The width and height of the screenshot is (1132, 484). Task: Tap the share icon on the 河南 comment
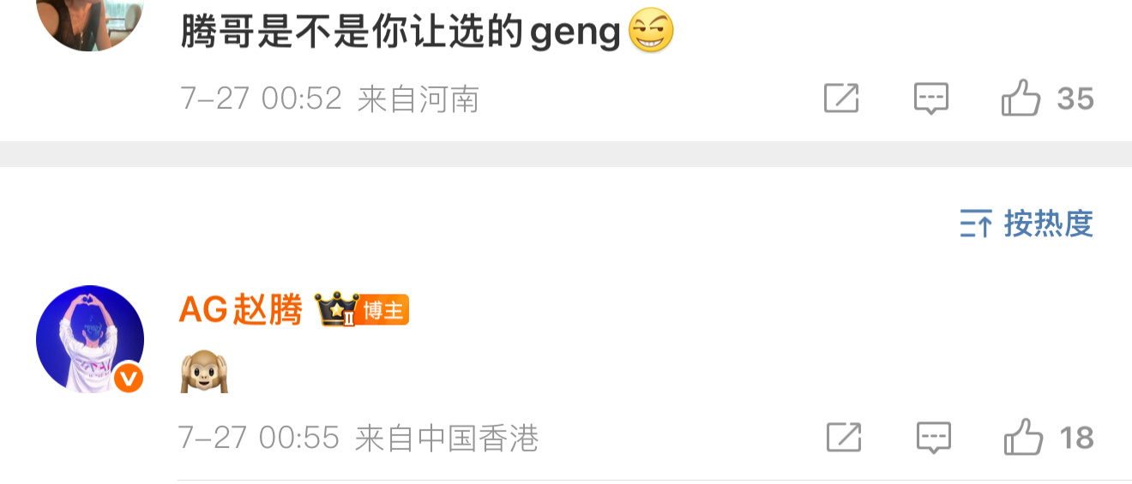pyautogui.click(x=841, y=99)
